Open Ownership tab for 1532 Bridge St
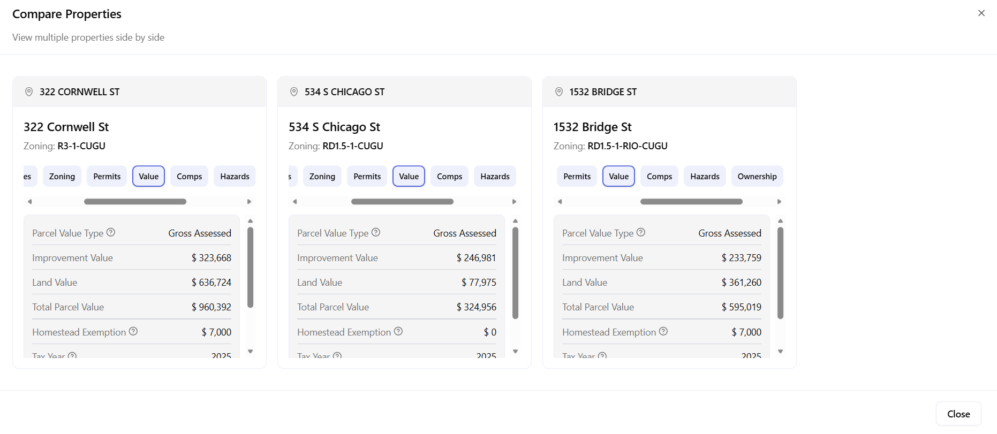Image resolution: width=997 pixels, height=434 pixels. (x=757, y=176)
